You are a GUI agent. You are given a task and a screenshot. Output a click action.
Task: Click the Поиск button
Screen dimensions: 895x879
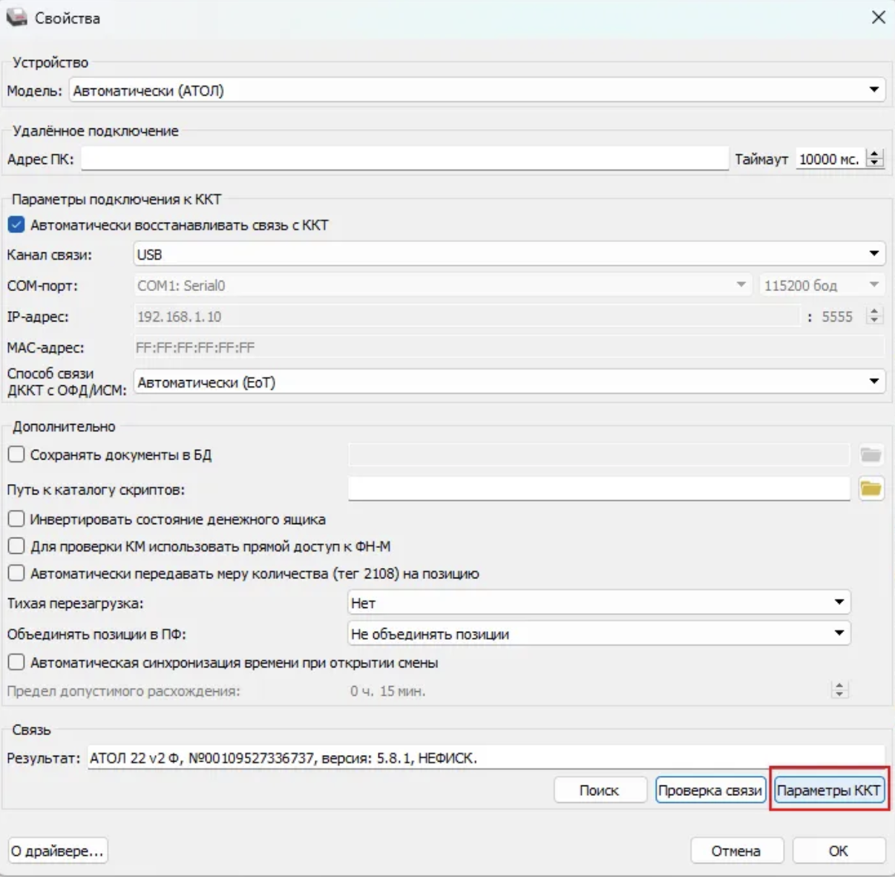[x=599, y=791]
